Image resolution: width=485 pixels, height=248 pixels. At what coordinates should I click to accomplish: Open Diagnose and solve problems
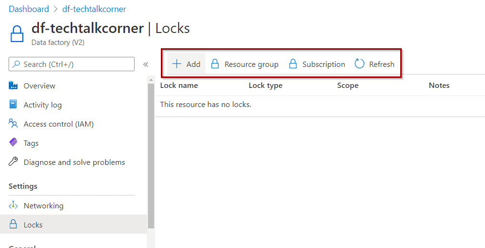(74, 162)
